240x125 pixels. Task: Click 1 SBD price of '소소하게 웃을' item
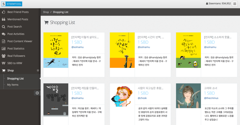[209, 42]
